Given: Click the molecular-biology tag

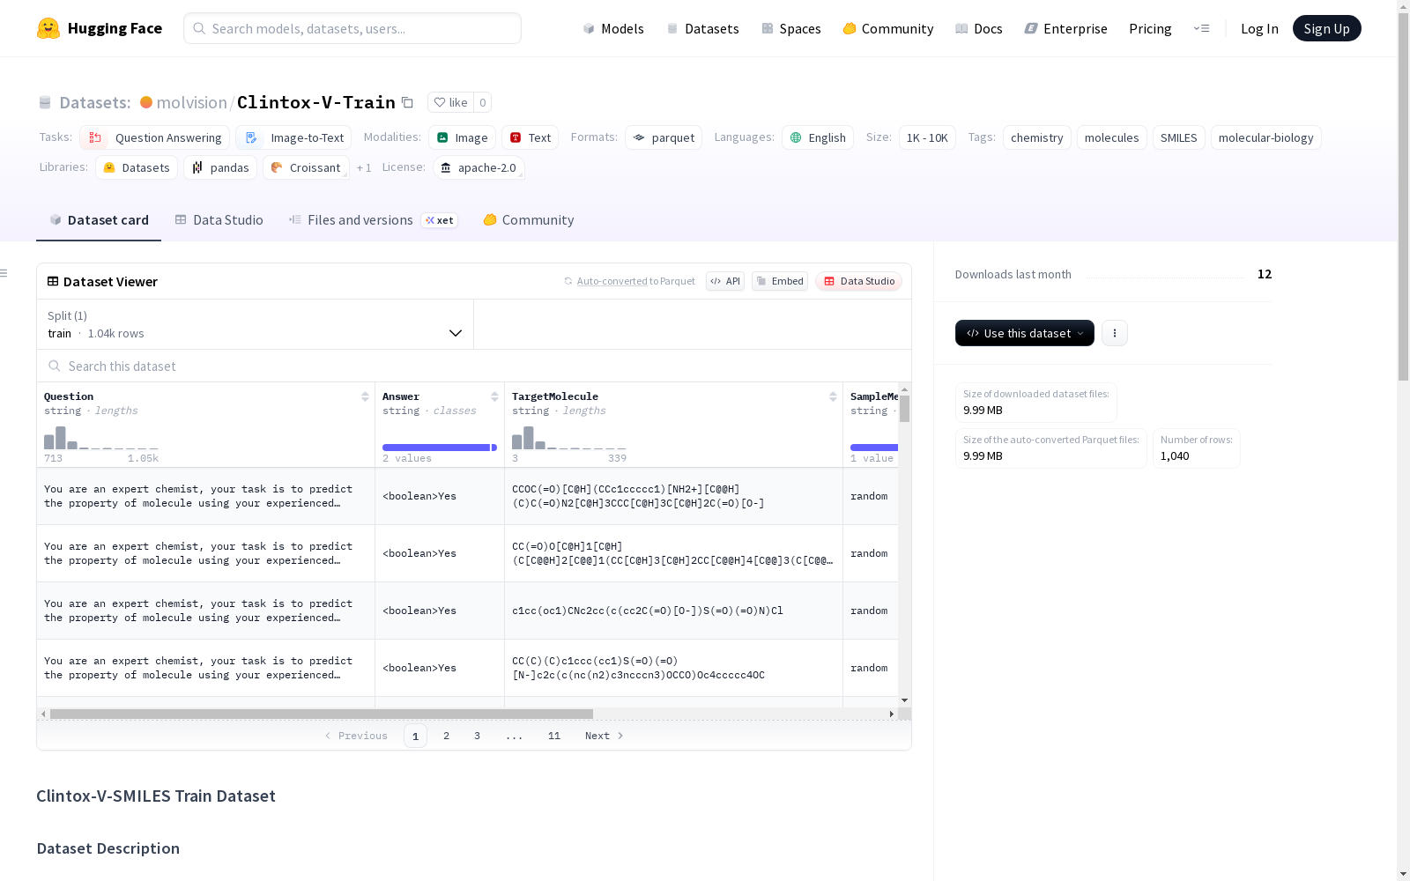Looking at the screenshot, I should (1266, 137).
